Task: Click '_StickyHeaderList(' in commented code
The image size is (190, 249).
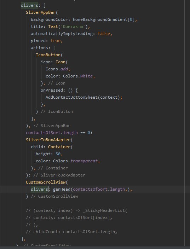Action: tap(105, 210)
